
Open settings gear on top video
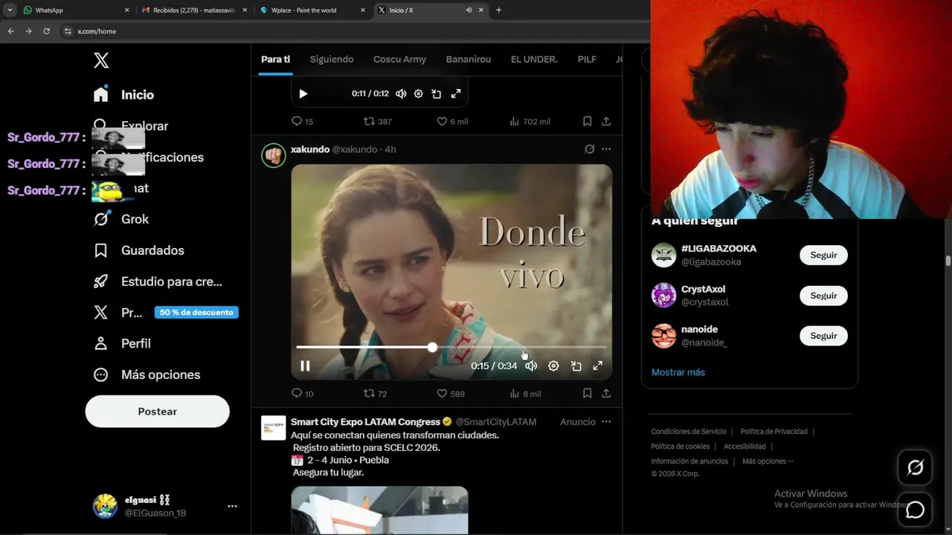click(x=419, y=94)
